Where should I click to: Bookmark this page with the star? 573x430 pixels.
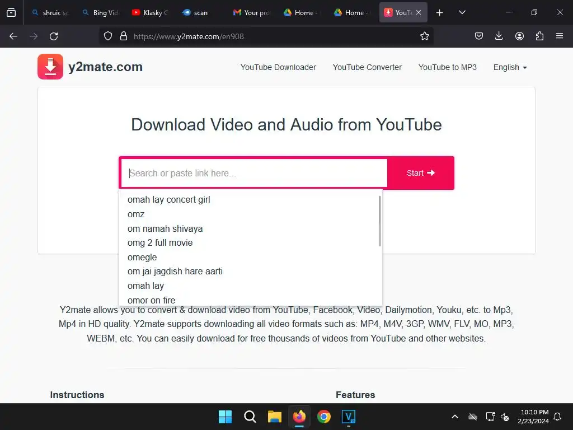pos(424,36)
